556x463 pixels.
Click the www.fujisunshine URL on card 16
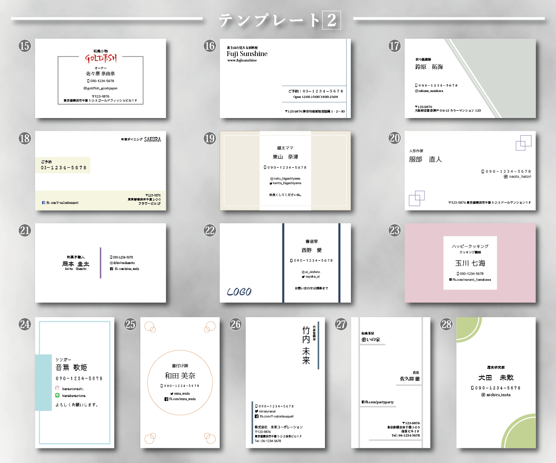[x=242, y=60]
